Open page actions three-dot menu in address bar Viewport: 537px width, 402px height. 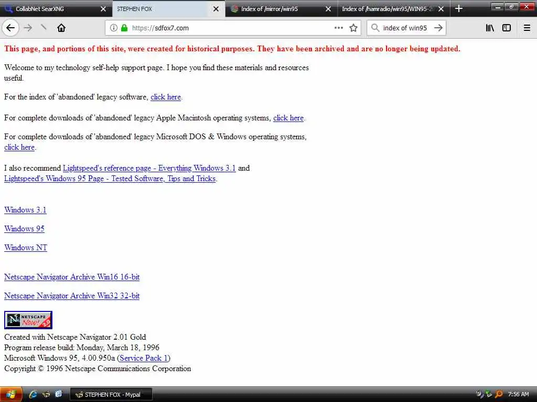coord(339,28)
